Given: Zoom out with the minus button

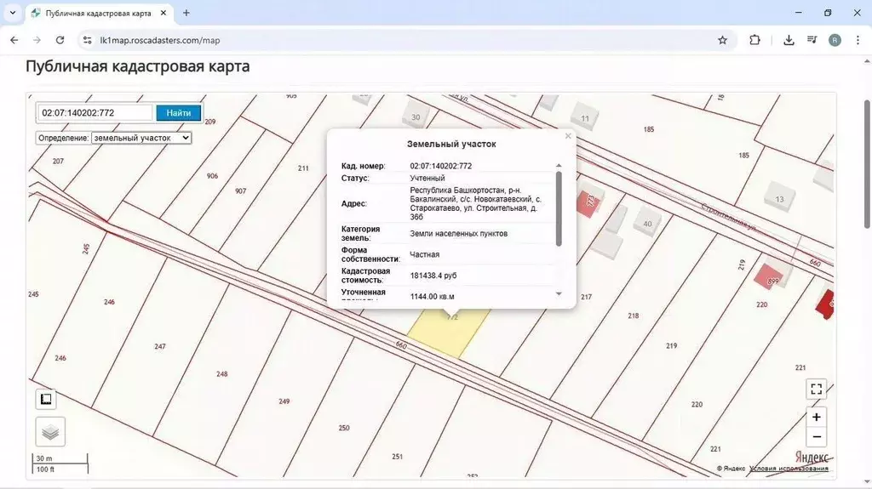Looking at the screenshot, I should tap(816, 437).
